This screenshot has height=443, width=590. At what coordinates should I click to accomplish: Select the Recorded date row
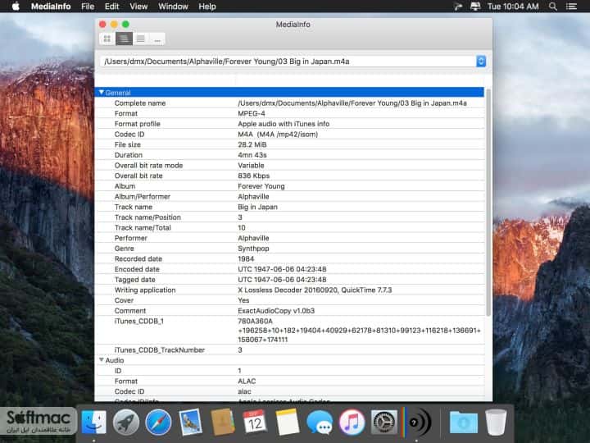point(290,258)
